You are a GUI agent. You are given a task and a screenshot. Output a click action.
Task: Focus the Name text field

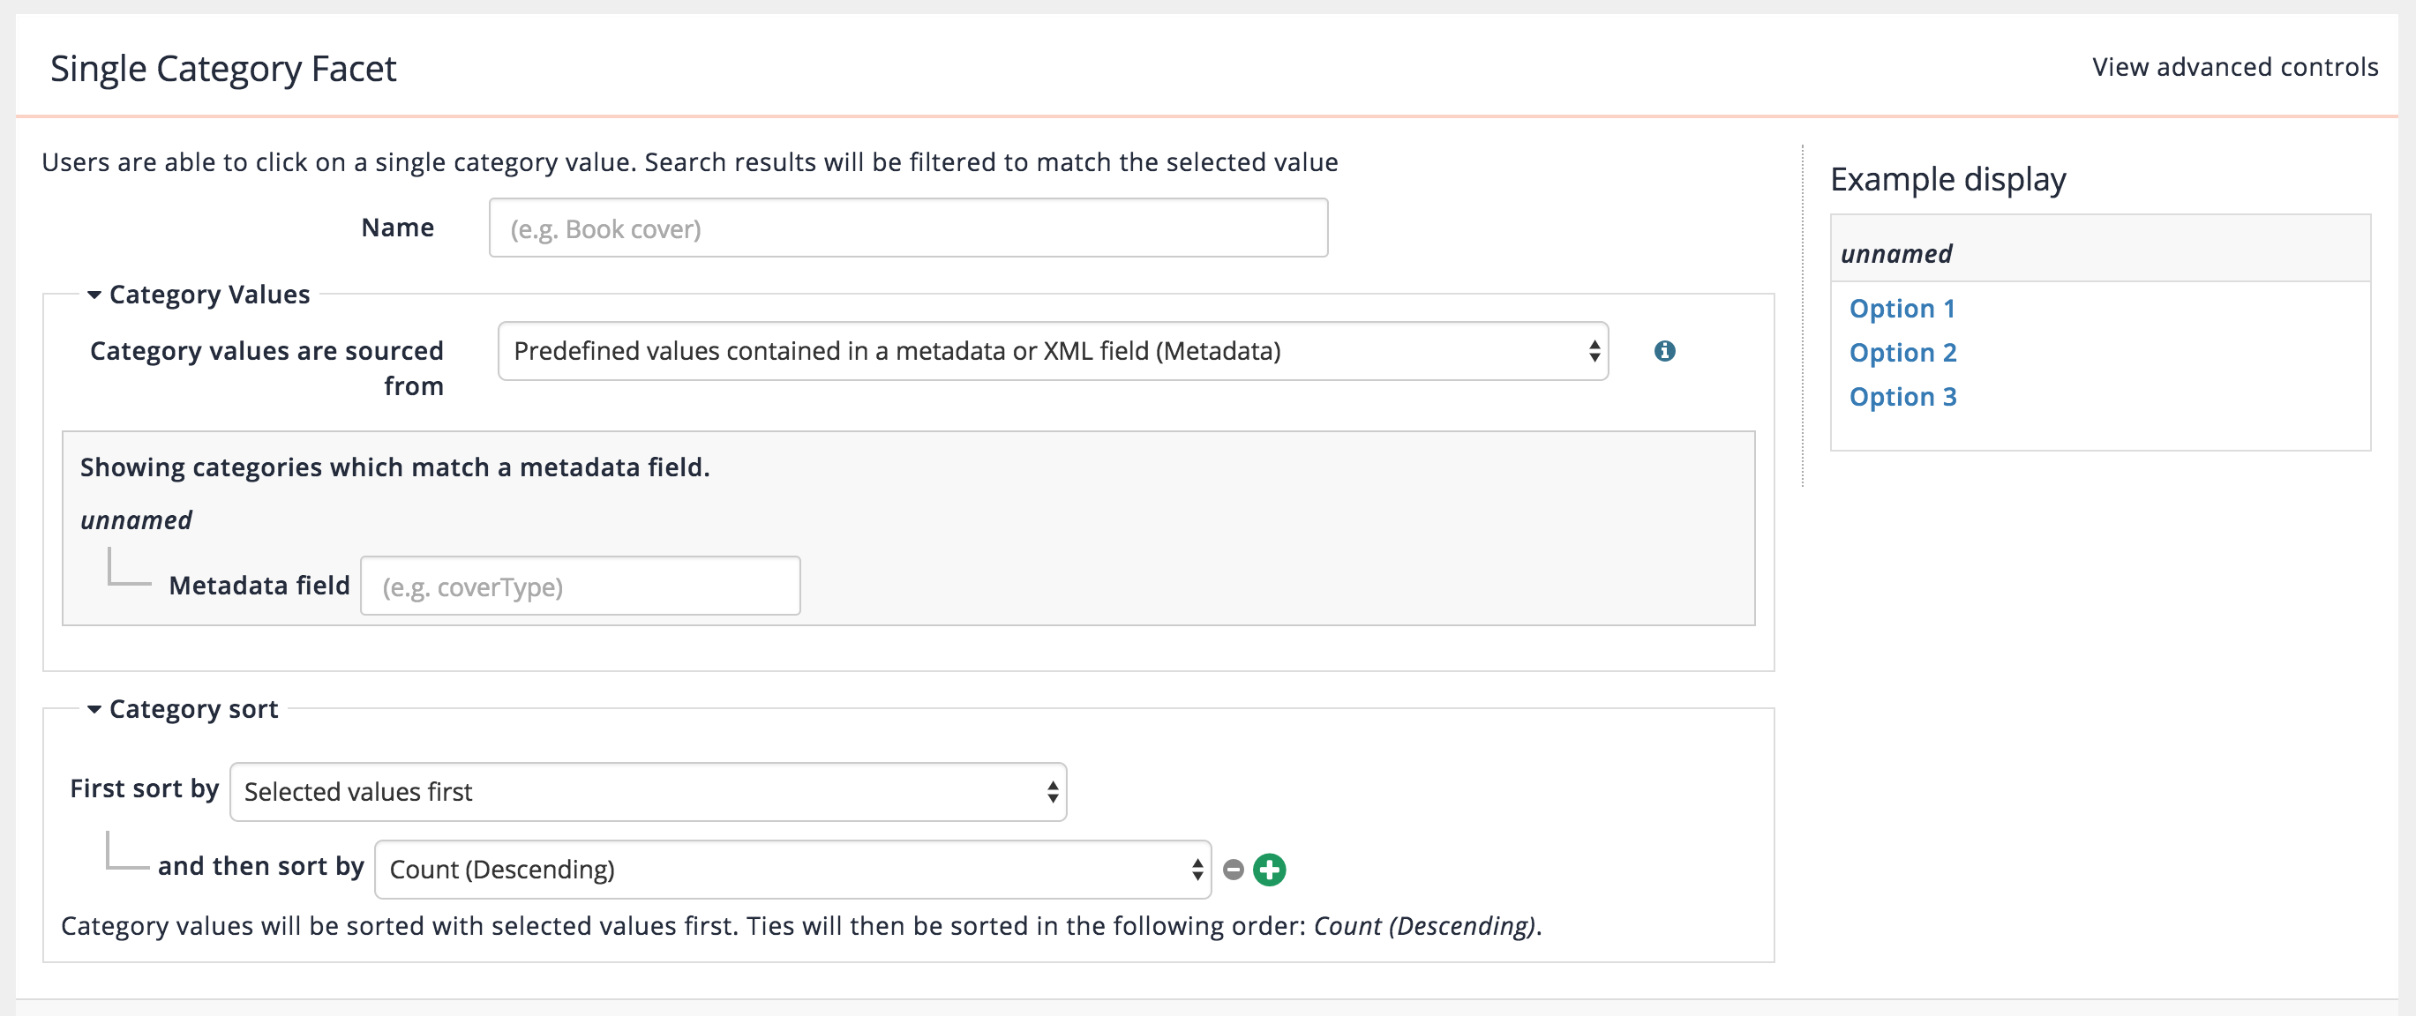click(907, 228)
